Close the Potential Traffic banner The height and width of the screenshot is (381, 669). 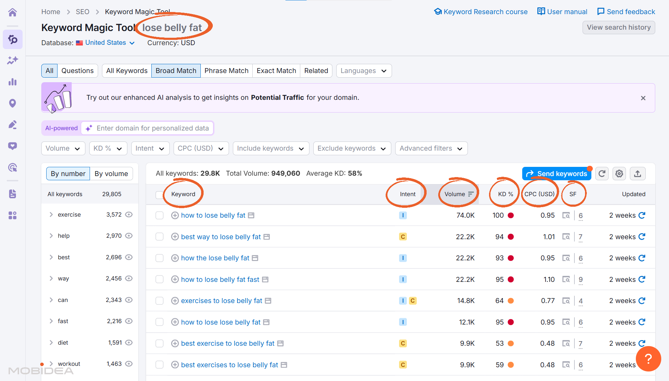pyautogui.click(x=643, y=98)
